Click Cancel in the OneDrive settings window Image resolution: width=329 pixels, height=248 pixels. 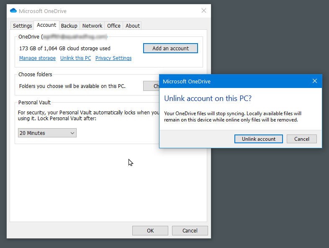(190, 230)
